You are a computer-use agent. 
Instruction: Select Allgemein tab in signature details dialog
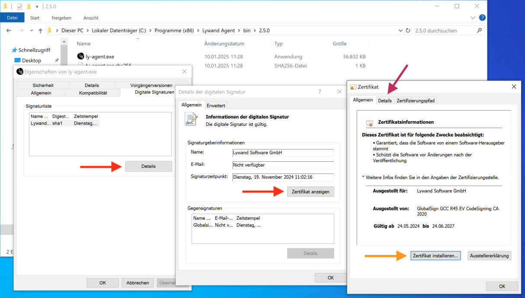pyautogui.click(x=191, y=105)
